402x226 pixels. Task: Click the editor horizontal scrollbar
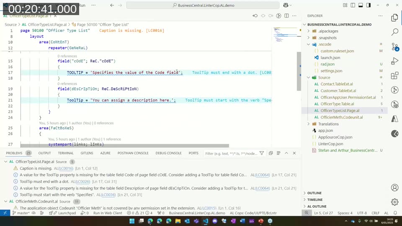[125, 146]
